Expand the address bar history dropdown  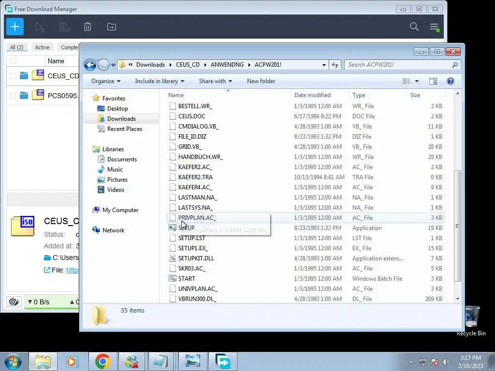324,65
